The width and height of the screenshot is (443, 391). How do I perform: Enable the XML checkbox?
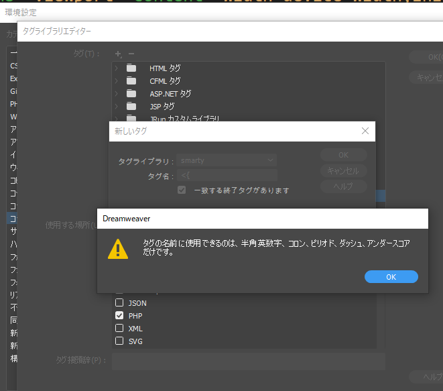click(119, 328)
